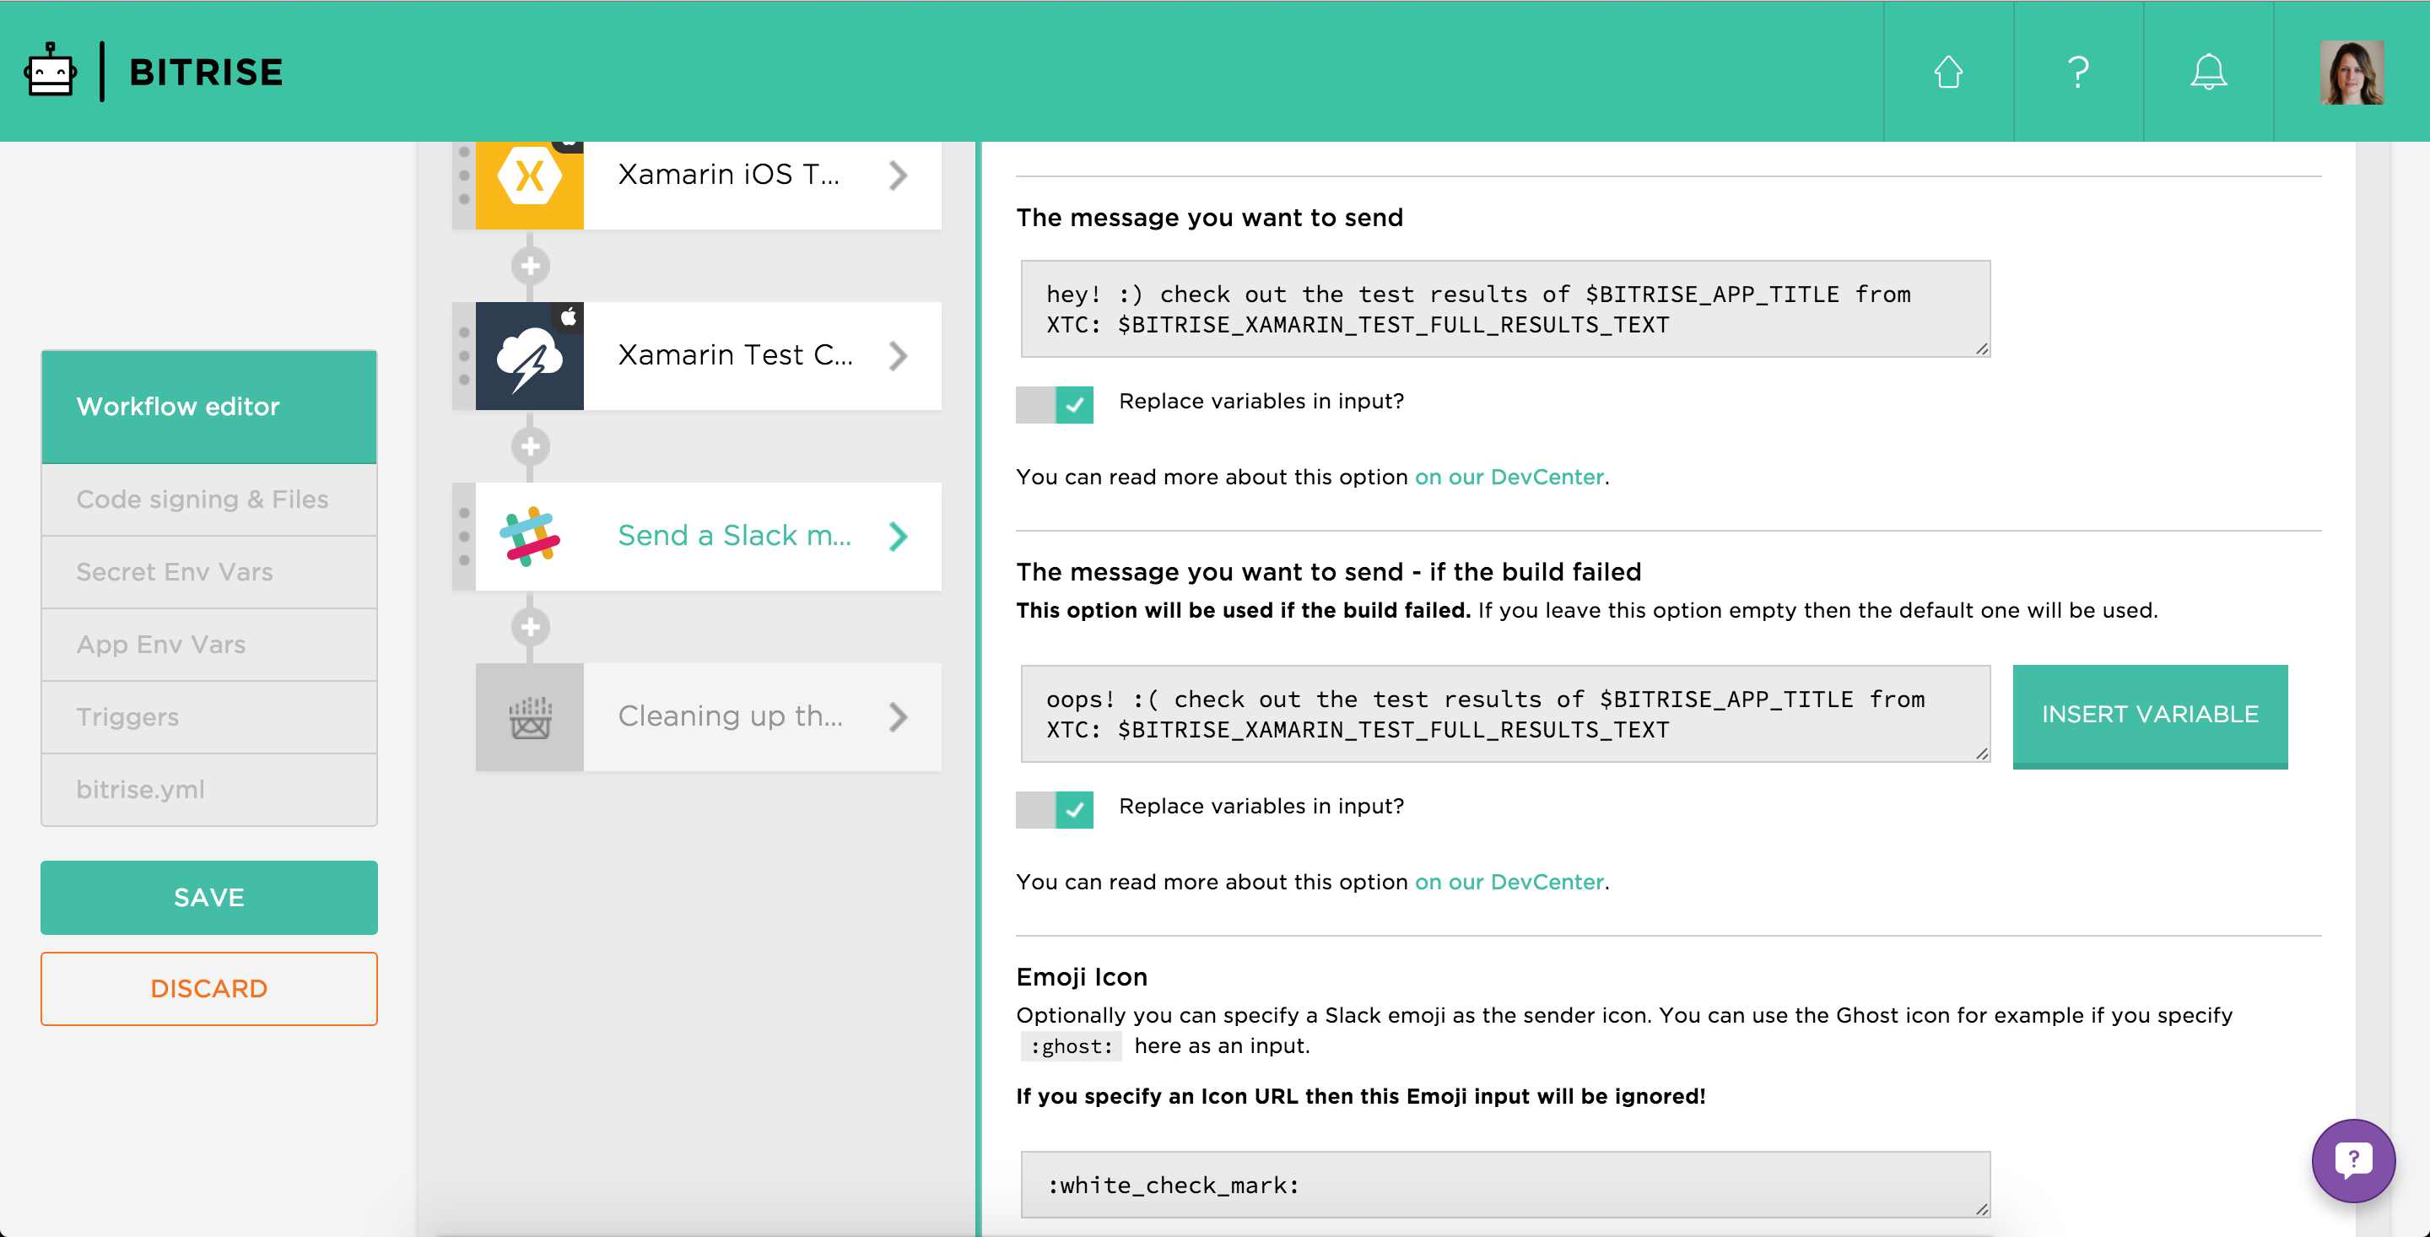Open the home icon in header
Viewport: 2430px width, 1237px height.
coord(1948,72)
